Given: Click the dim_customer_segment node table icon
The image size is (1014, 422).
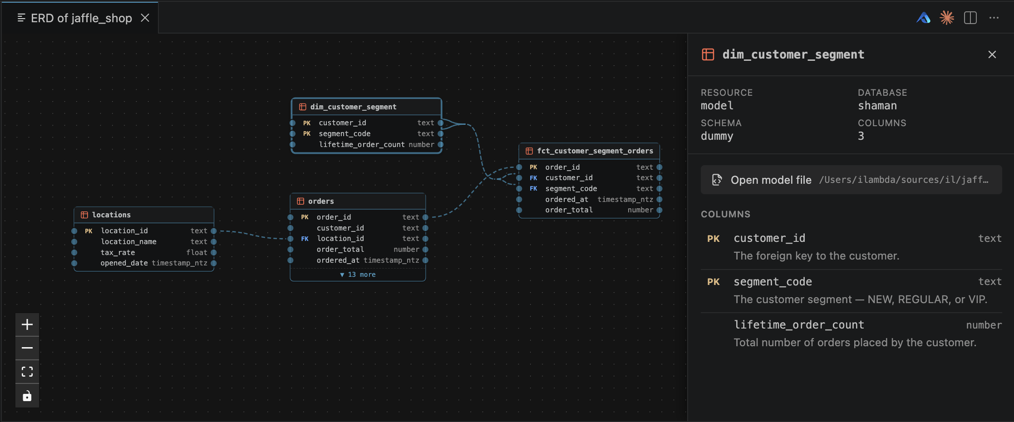Looking at the screenshot, I should point(303,107).
